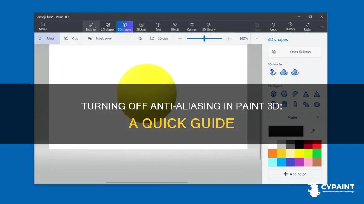
Task: Choose the red color swatch
Action: (317, 144)
